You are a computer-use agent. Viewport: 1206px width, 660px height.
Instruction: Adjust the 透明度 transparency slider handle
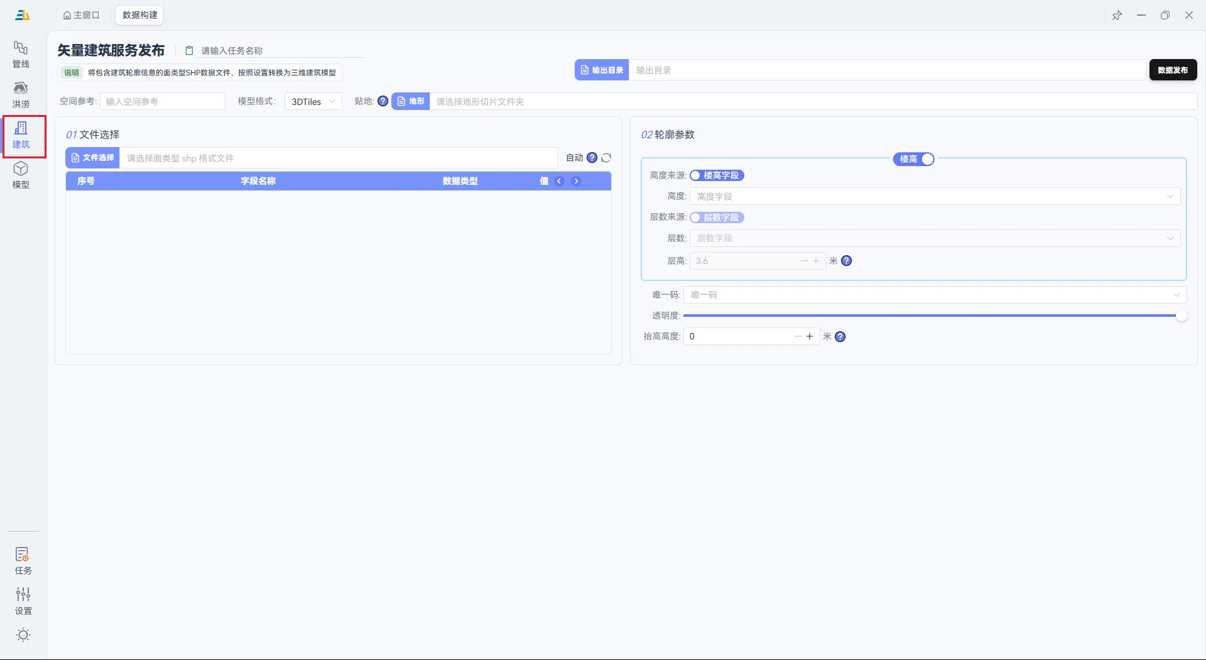tap(1181, 316)
